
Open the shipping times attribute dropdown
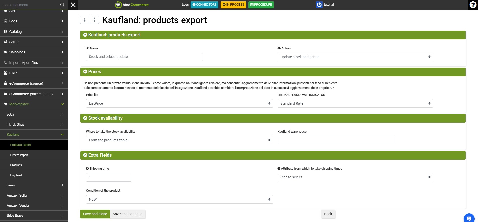(x=355, y=177)
